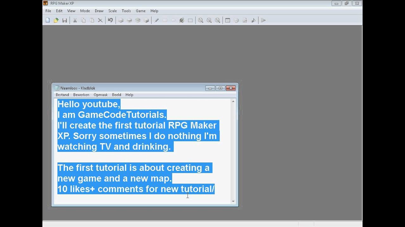
Task: Open the Draw menu
Action: pyautogui.click(x=99, y=11)
